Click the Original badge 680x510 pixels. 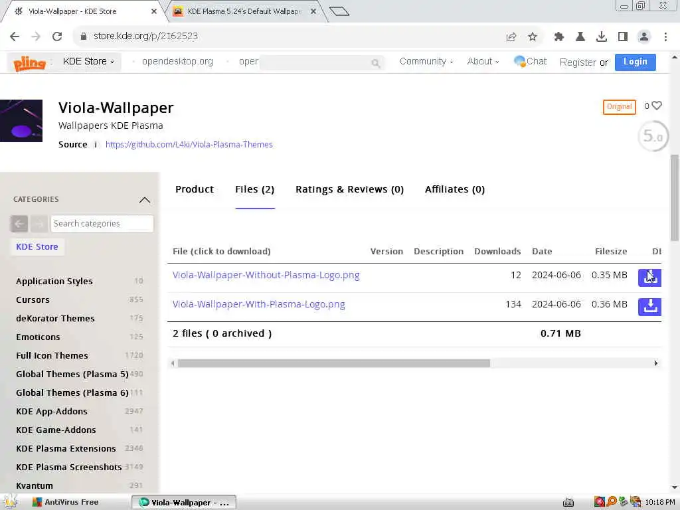pos(620,107)
